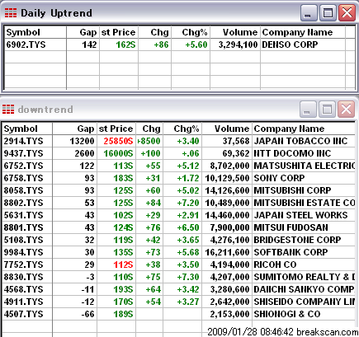359x337 pixels.
Task: Click the red 112S price for RICOH
Action: click(x=123, y=264)
